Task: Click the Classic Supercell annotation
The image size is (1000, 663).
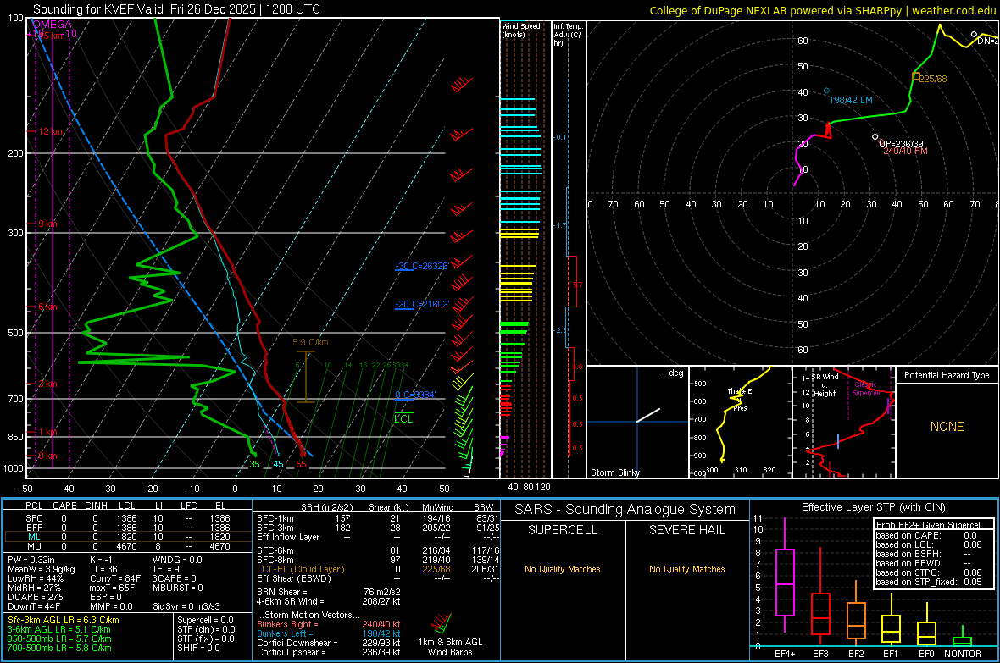Action: click(866, 389)
